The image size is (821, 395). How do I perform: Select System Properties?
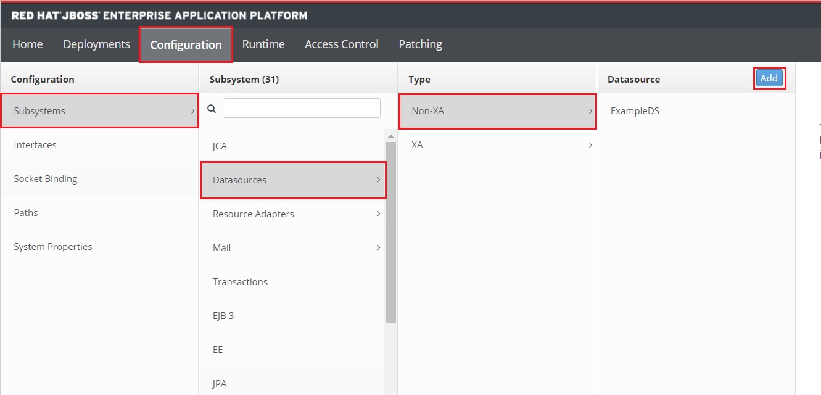[53, 246]
